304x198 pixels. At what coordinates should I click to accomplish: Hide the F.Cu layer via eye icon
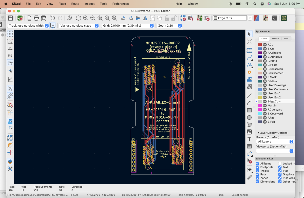tap(265, 45)
